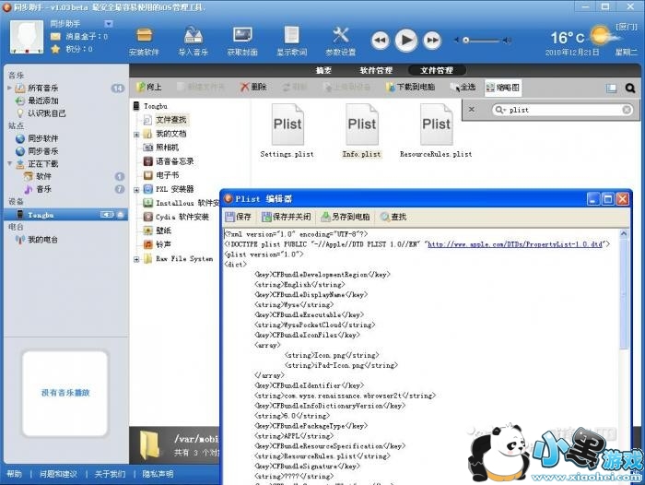This screenshot has height=485, width=645.
Task: Click the Import Music (导入音乐) icon
Action: pos(193,41)
